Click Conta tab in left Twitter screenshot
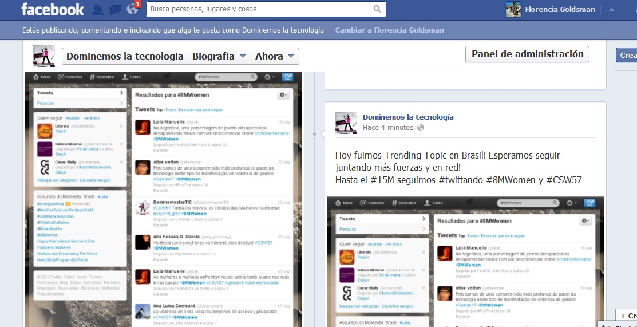 coord(131,77)
